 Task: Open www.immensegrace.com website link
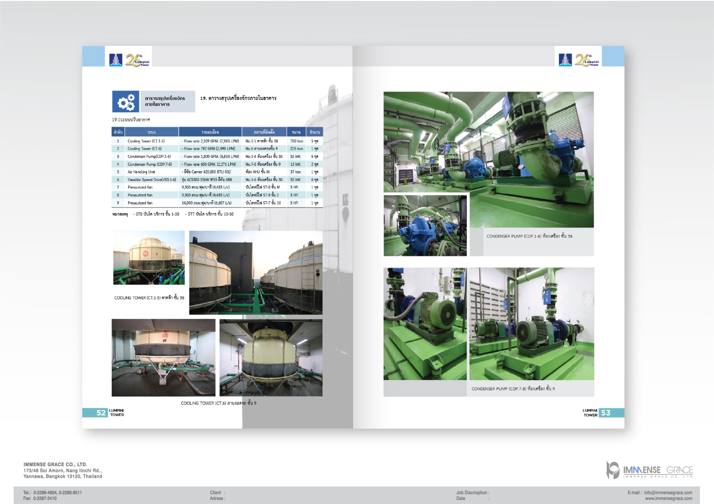(669, 498)
